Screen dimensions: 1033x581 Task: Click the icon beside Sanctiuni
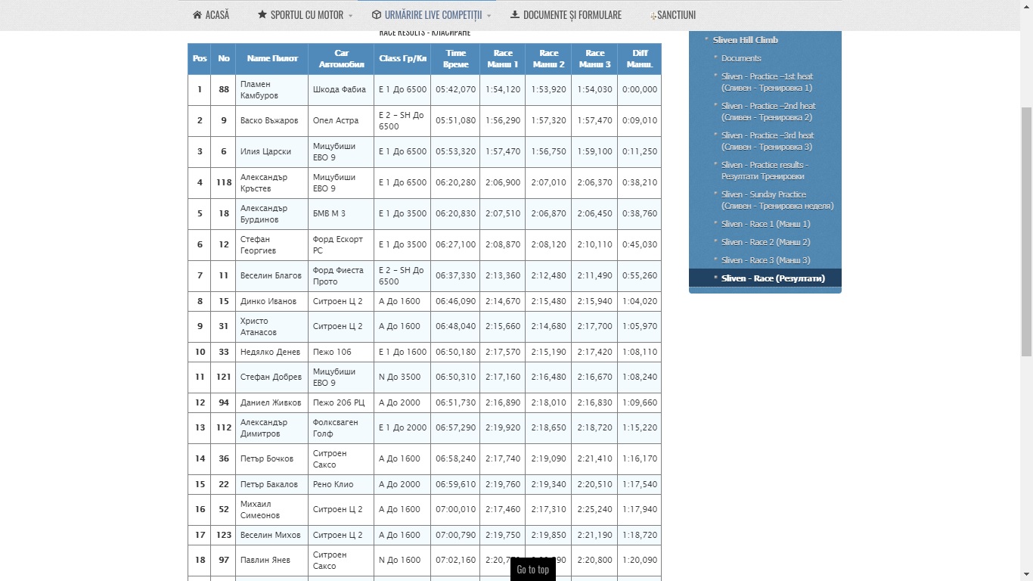click(x=653, y=16)
